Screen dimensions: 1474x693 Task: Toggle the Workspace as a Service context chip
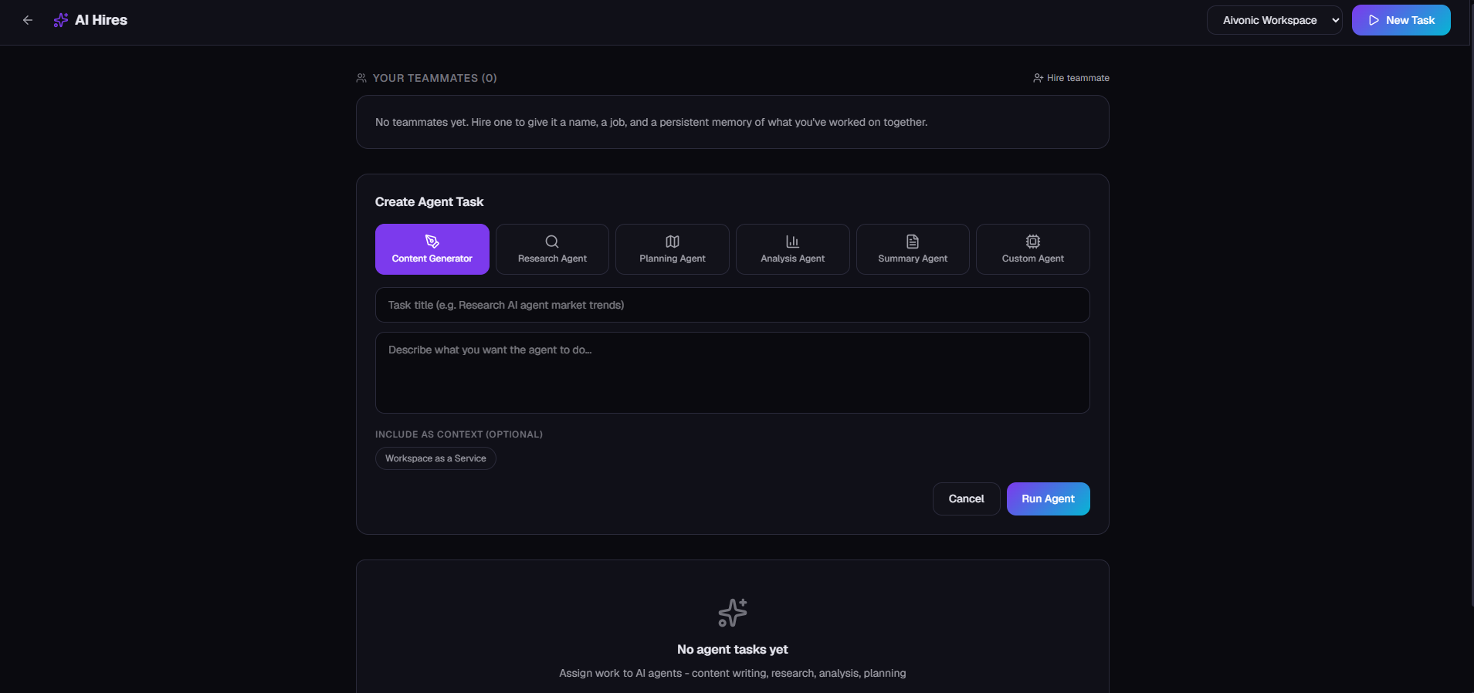(435, 458)
